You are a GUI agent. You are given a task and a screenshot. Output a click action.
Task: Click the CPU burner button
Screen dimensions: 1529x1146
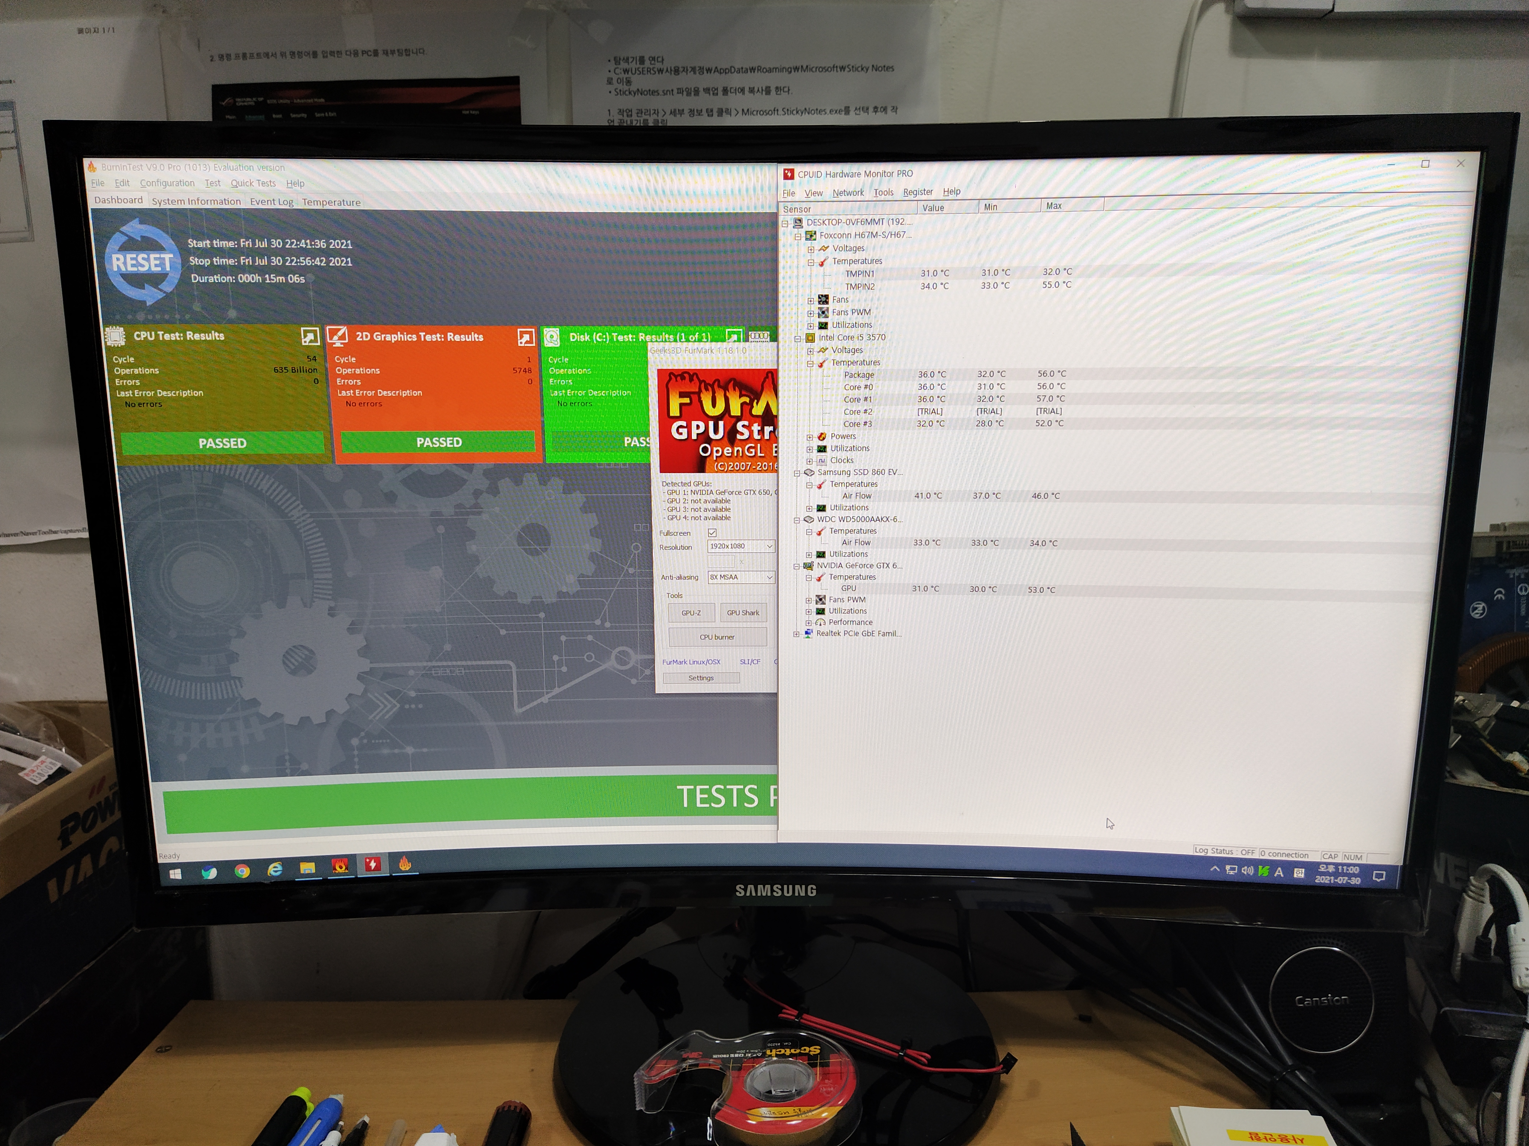(x=717, y=637)
